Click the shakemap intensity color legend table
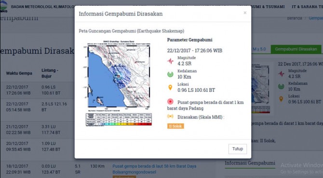 [119, 119]
